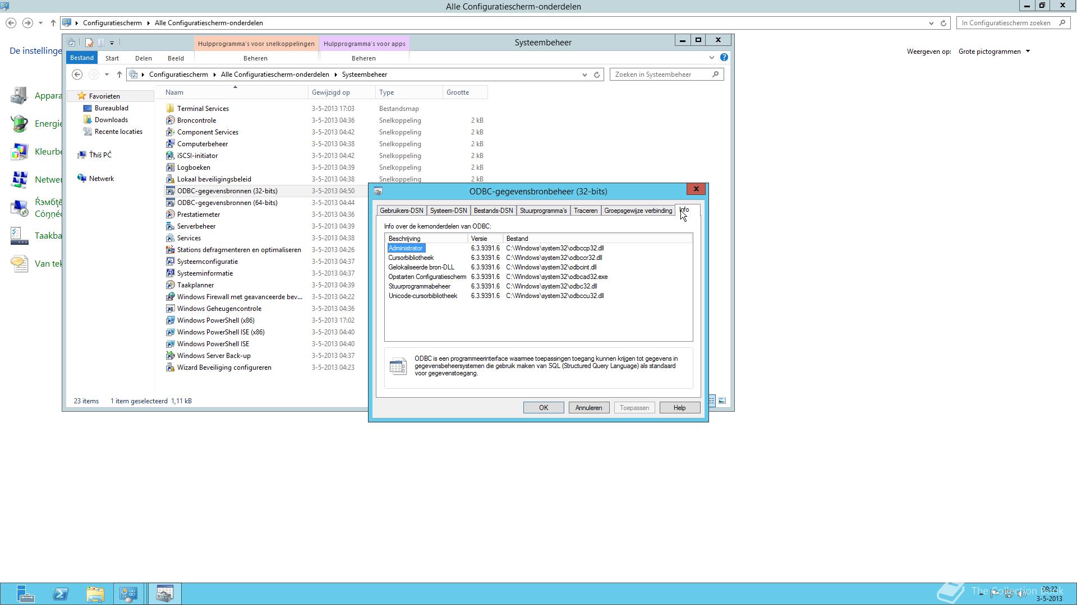
Task: Expand the Systeembeheer ribbon chevron
Action: (x=712, y=58)
